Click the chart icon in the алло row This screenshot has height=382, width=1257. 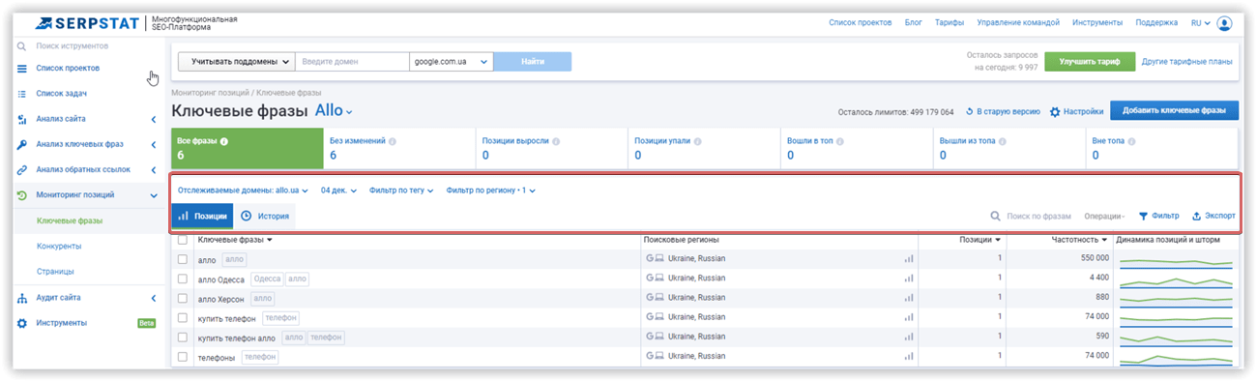909,258
